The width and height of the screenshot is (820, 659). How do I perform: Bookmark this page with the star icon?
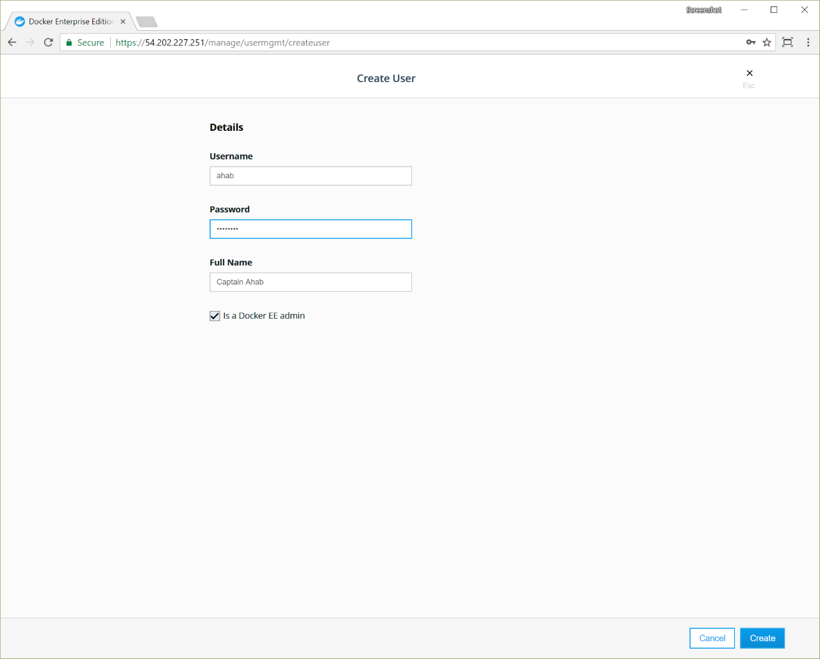[767, 42]
